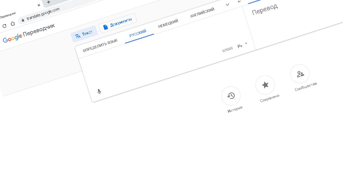Select the Текст translation mode button
The height and width of the screenshot is (193, 343).
pos(84,34)
